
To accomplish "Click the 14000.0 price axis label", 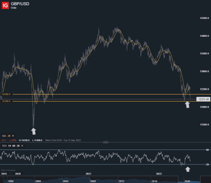I will [204, 36].
